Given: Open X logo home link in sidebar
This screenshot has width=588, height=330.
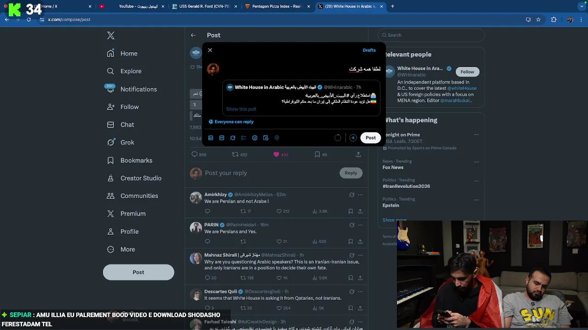Looking at the screenshot, I should (x=111, y=36).
